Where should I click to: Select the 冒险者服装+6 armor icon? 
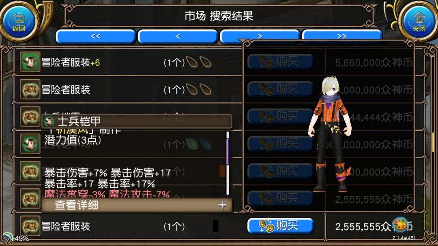tap(30, 62)
